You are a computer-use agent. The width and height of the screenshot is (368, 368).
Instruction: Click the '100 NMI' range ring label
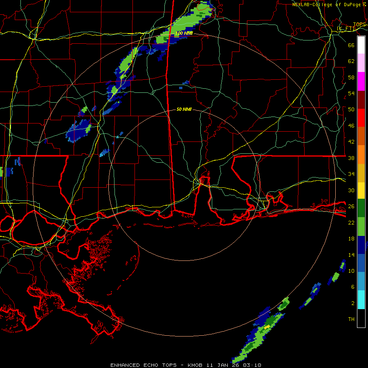pyautogui.click(x=184, y=33)
